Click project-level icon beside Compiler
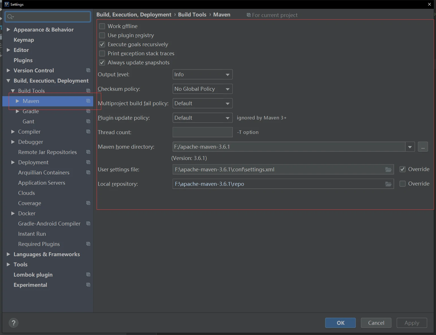This screenshot has width=436, height=335. [x=88, y=132]
